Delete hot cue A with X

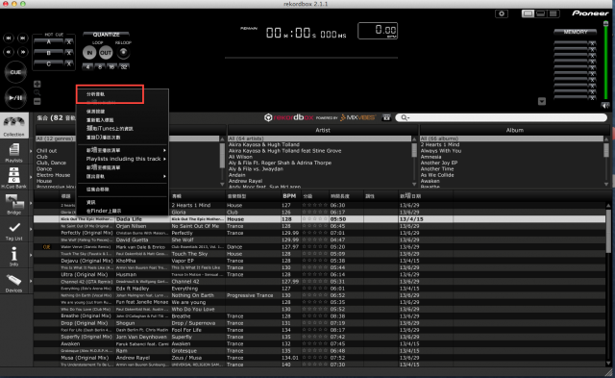[x=68, y=42]
